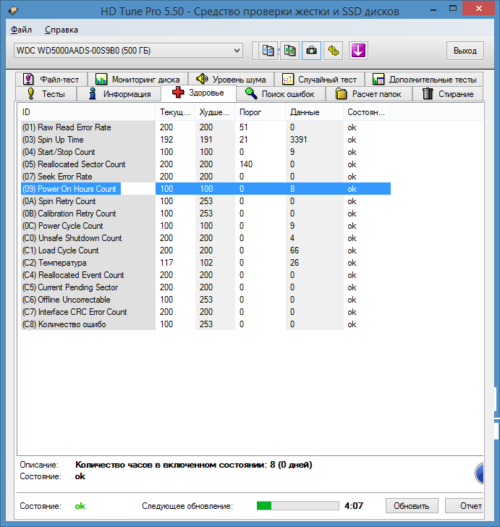Image resolution: width=500 pixels, height=527 pixels.
Task: Sort by Худше... column header
Action: 215,112
